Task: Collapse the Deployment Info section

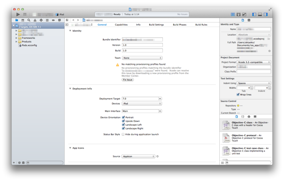Action: (x=70, y=89)
